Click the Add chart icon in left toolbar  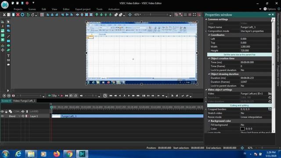coord(3,22)
